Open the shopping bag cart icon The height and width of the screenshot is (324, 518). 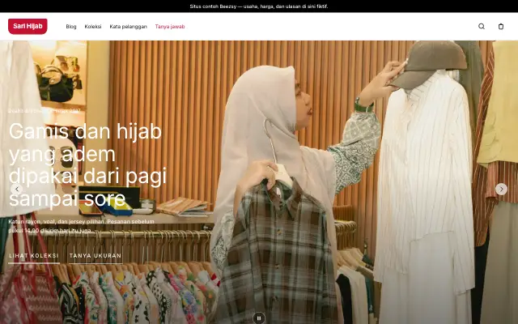click(501, 27)
